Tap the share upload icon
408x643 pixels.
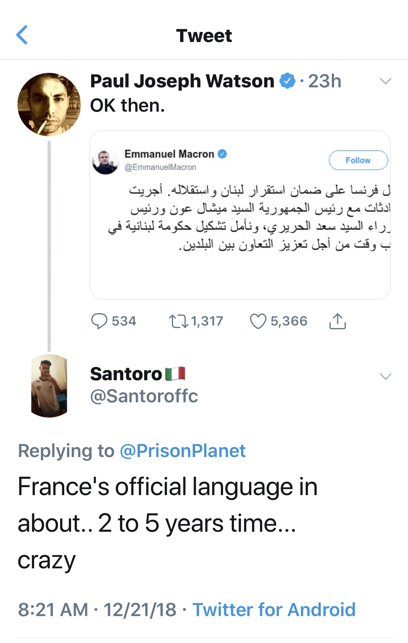(337, 321)
